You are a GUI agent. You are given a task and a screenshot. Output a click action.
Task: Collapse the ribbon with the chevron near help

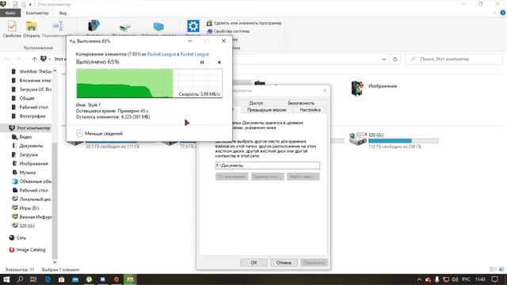click(x=494, y=13)
